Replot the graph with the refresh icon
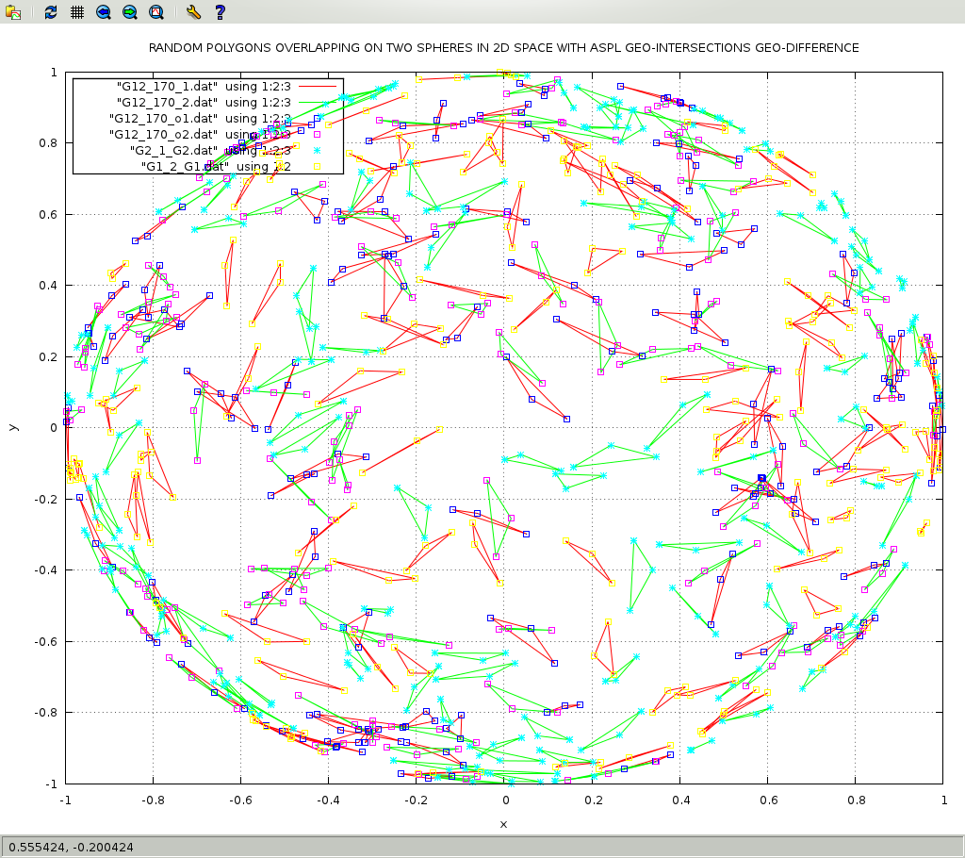965x858 pixels. [x=51, y=12]
